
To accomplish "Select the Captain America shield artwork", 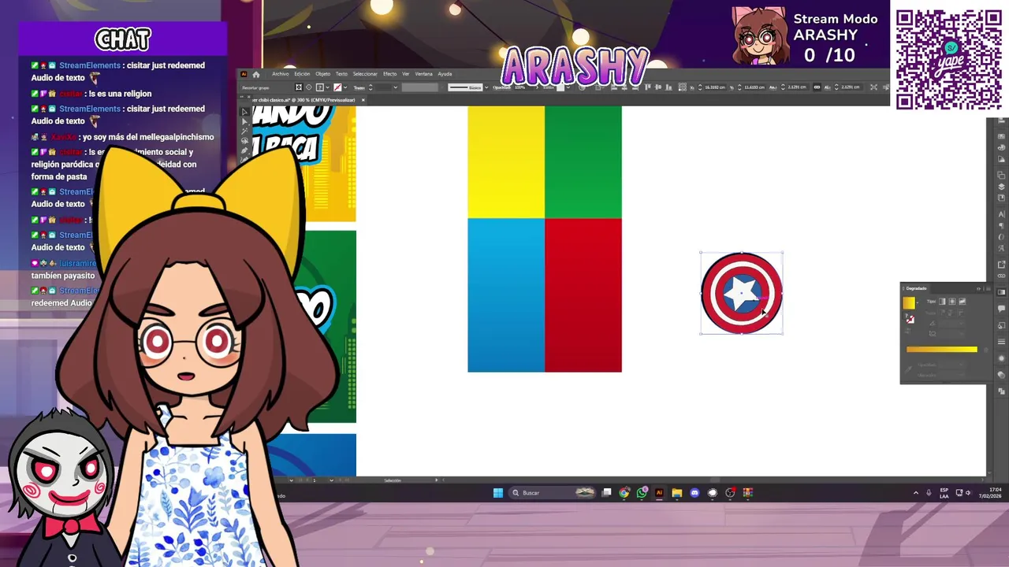I will [741, 293].
